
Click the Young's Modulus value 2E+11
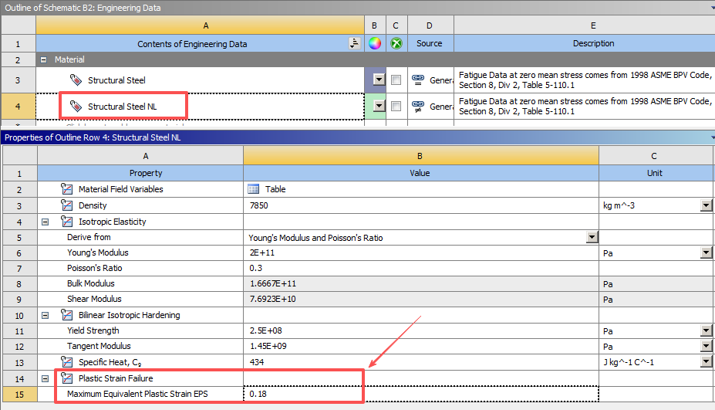coord(262,252)
